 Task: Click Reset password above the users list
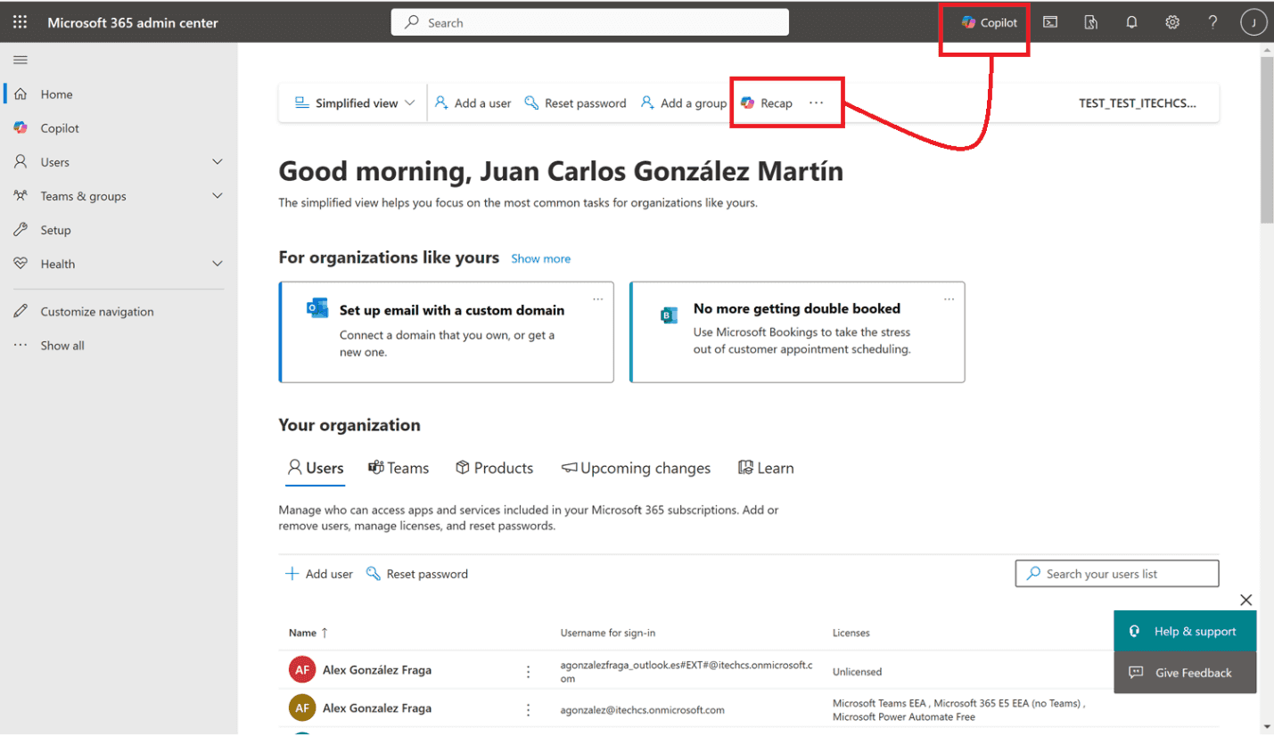416,574
